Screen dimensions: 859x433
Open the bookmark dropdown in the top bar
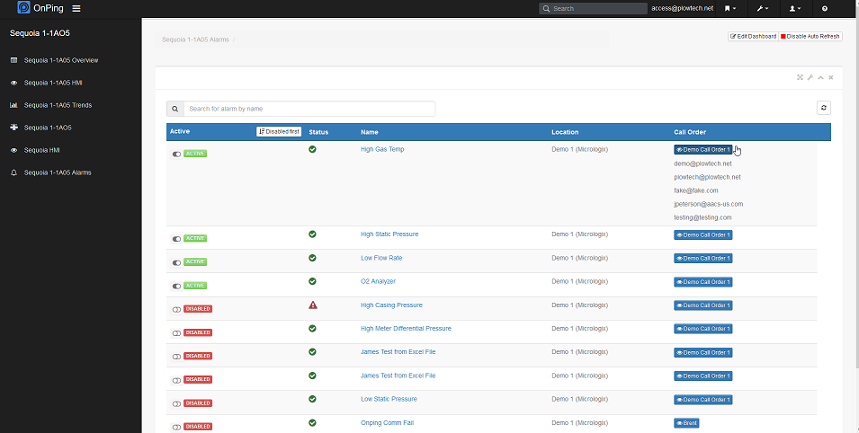click(730, 8)
